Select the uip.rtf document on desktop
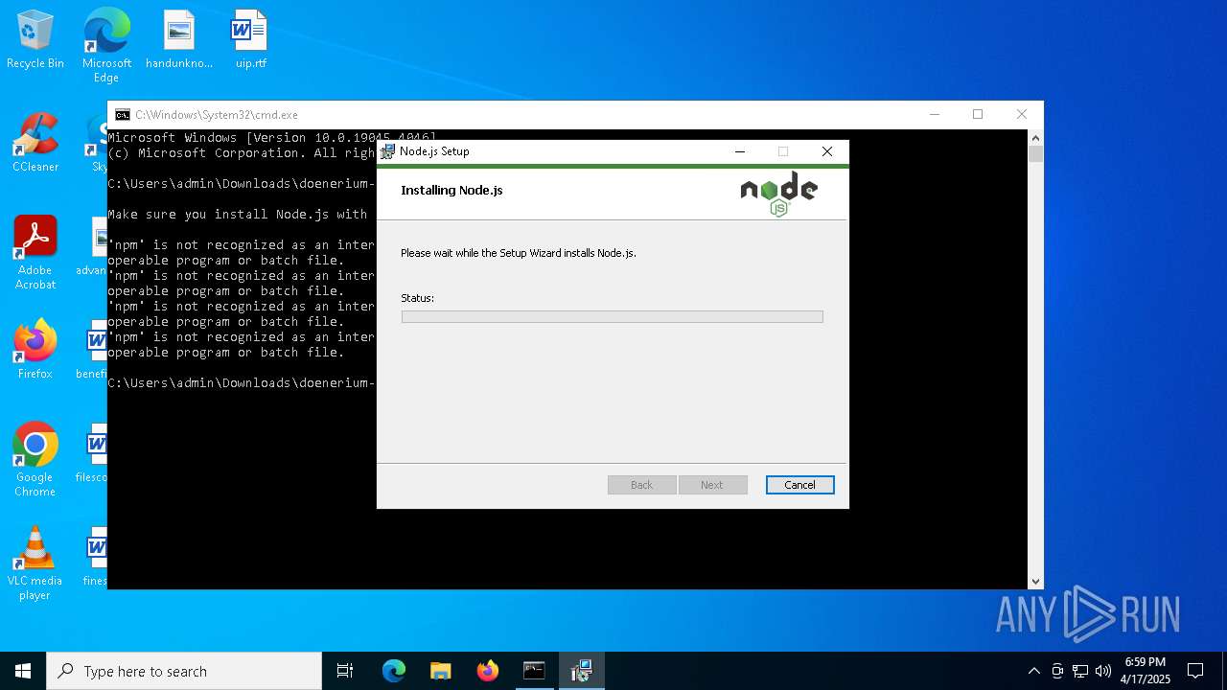 pos(250,40)
